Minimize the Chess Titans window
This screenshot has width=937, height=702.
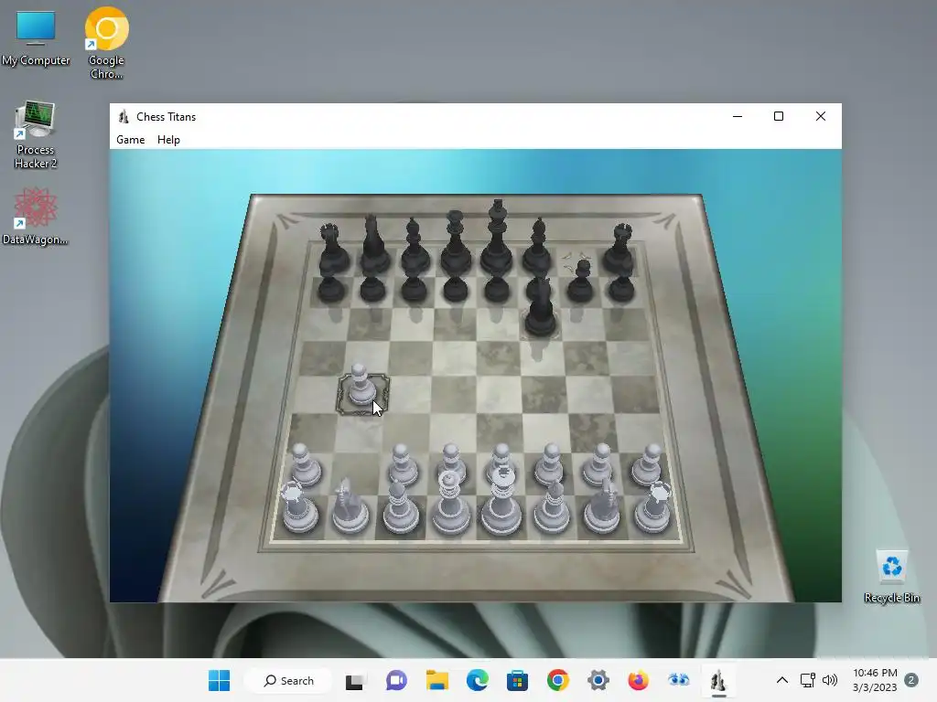[738, 116]
